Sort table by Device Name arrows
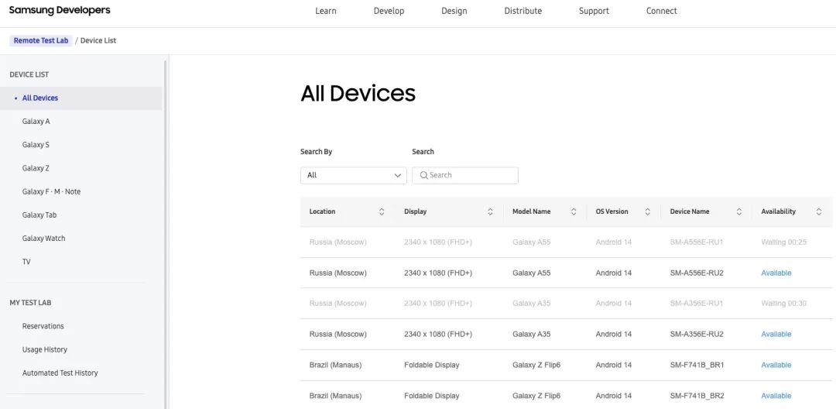The width and height of the screenshot is (836, 409). click(x=739, y=211)
